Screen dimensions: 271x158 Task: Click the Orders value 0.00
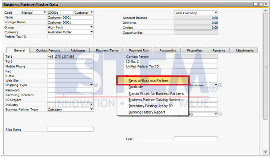(196, 28)
